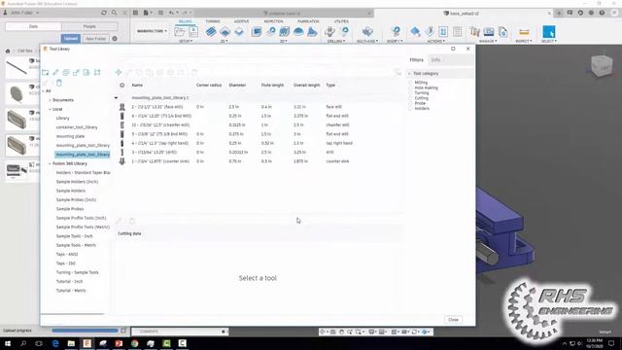Open Chrome from the taskbar
This screenshot has width=622, height=350.
(x=134, y=343)
